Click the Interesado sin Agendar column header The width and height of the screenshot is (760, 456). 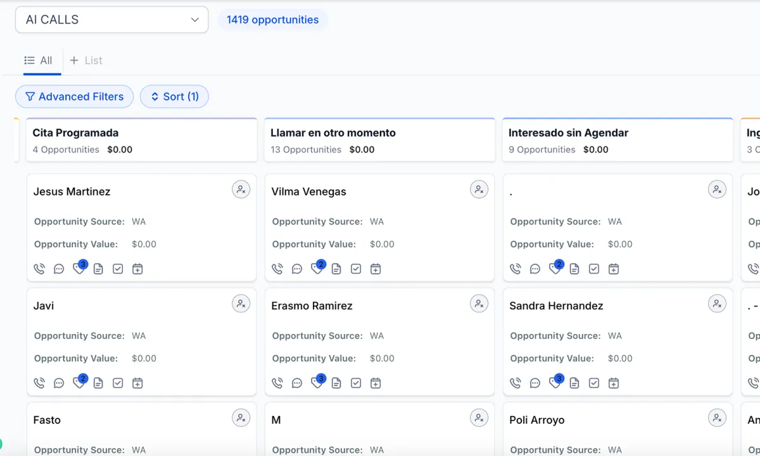click(568, 133)
